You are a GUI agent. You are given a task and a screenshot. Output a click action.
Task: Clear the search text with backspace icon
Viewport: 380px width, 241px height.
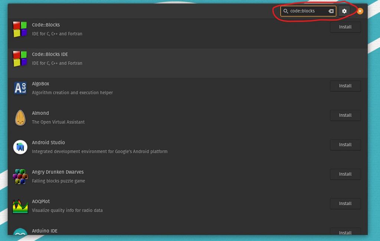click(x=331, y=11)
